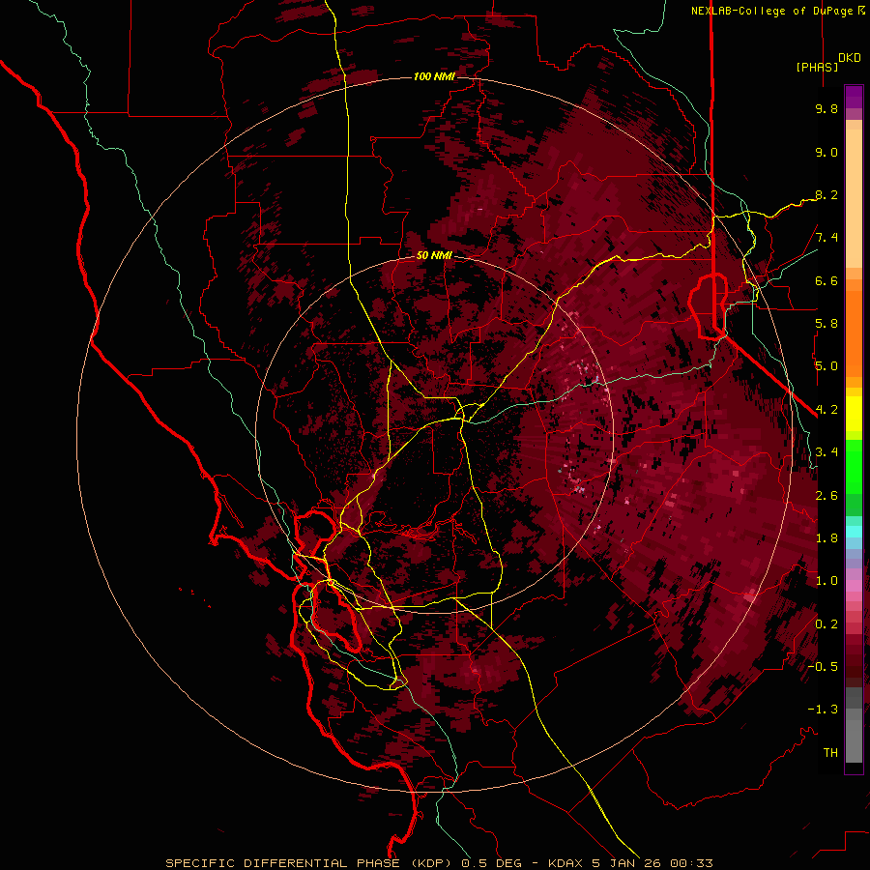Select the 6.6 scale value

pyautogui.click(x=826, y=280)
